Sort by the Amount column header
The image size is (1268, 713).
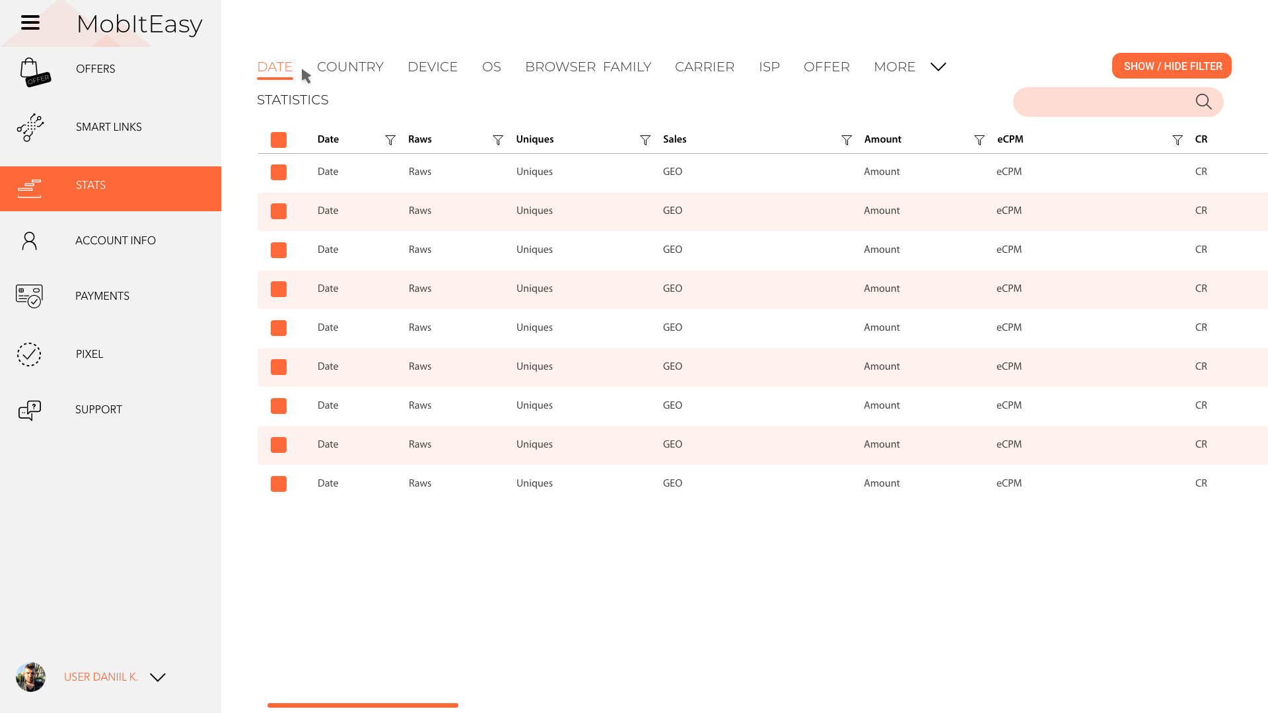click(x=883, y=139)
